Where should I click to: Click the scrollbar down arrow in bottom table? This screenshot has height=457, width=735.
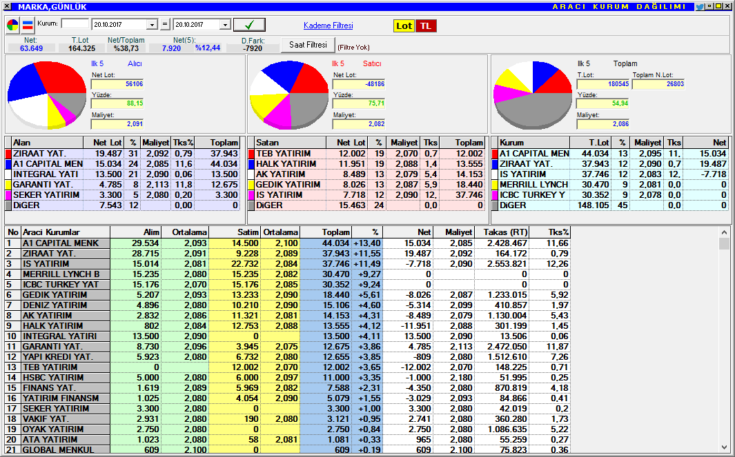[x=724, y=448]
